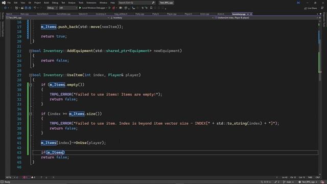
Task: Click the Live Share button
Action: pyautogui.click(x=311, y=8)
